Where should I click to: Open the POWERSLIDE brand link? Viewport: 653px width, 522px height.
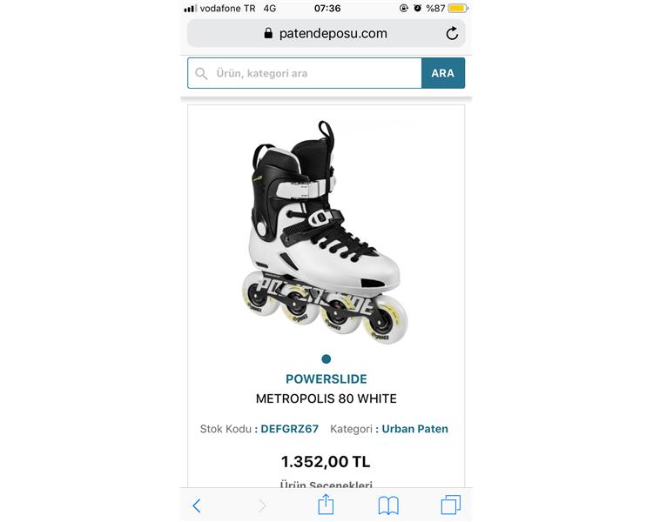326,379
